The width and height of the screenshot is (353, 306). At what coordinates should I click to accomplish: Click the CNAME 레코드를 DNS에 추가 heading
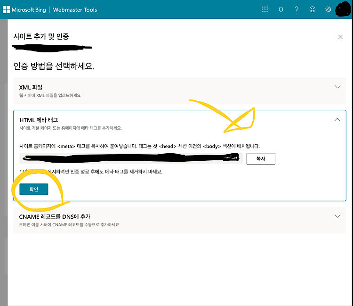[x=55, y=217]
